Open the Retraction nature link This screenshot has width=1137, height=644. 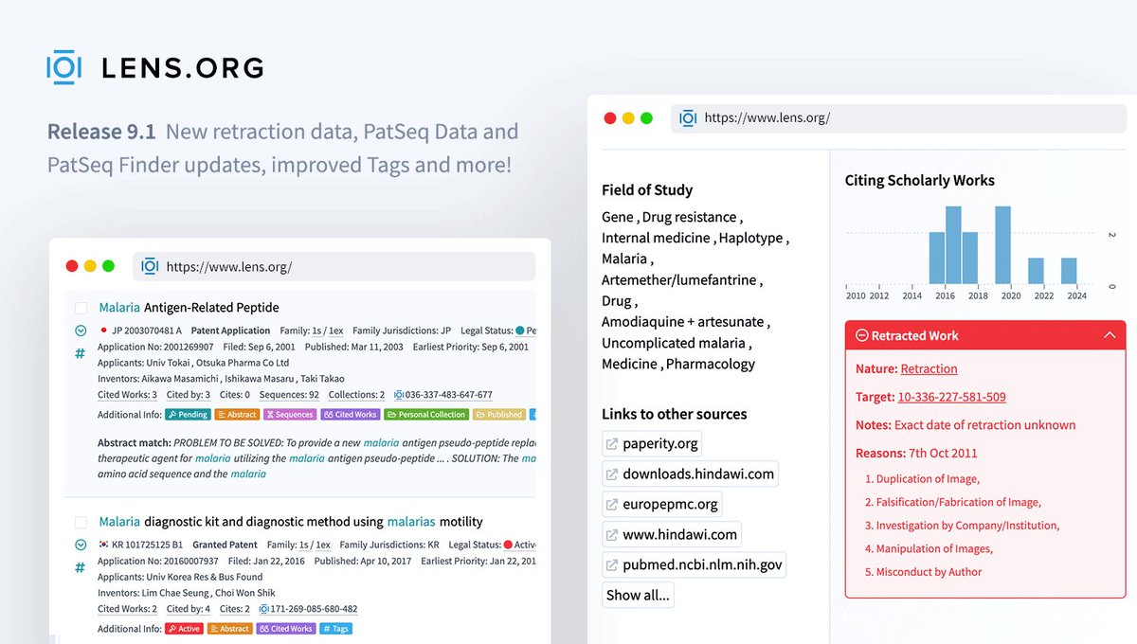(929, 368)
